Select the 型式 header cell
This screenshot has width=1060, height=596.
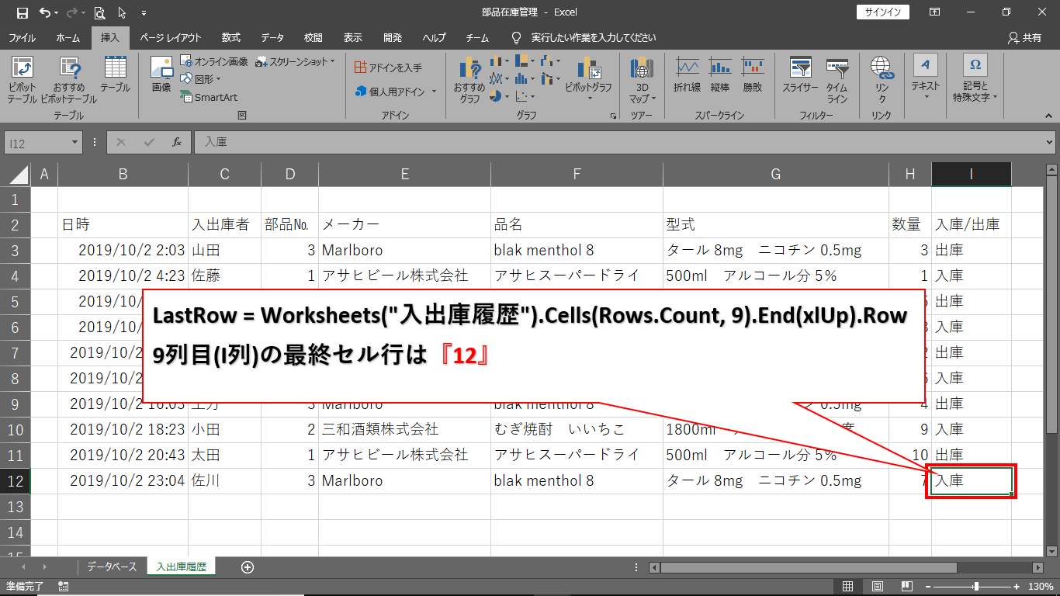(775, 225)
